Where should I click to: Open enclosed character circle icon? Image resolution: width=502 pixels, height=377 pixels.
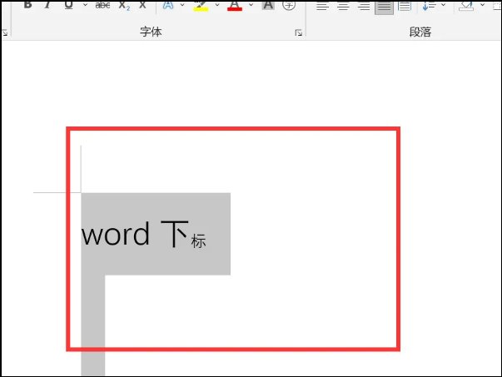click(289, 4)
